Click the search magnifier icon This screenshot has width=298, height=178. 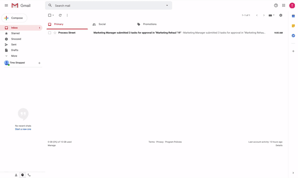[50, 5]
